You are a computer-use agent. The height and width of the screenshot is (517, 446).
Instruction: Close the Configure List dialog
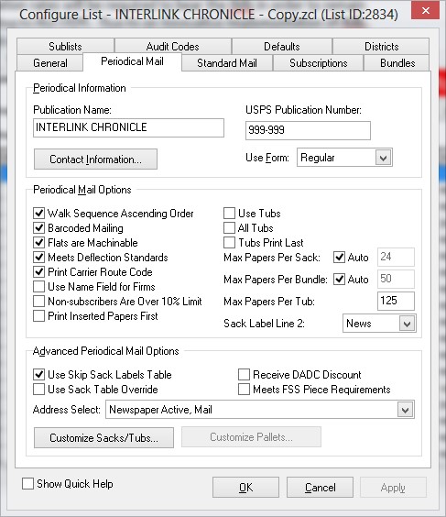[425, 11]
